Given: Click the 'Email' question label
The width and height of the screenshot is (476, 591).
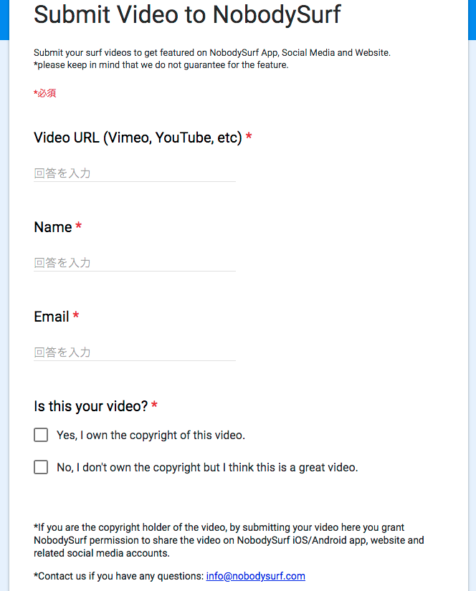Looking at the screenshot, I should [52, 317].
